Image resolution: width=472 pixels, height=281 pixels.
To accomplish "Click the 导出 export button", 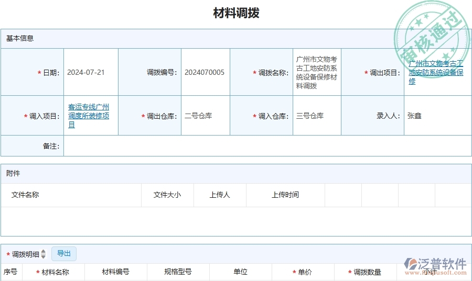I will (64, 254).
